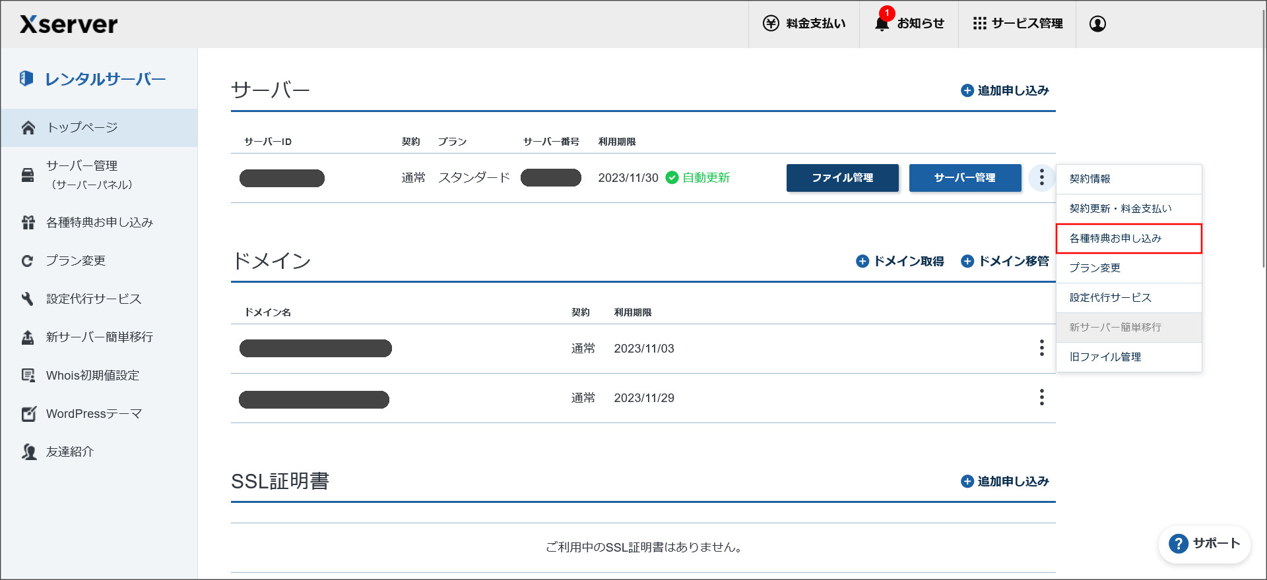The width and height of the screenshot is (1267, 580).
Task: Click the 2023/11/29 domain expiry date
Action: coord(644,398)
